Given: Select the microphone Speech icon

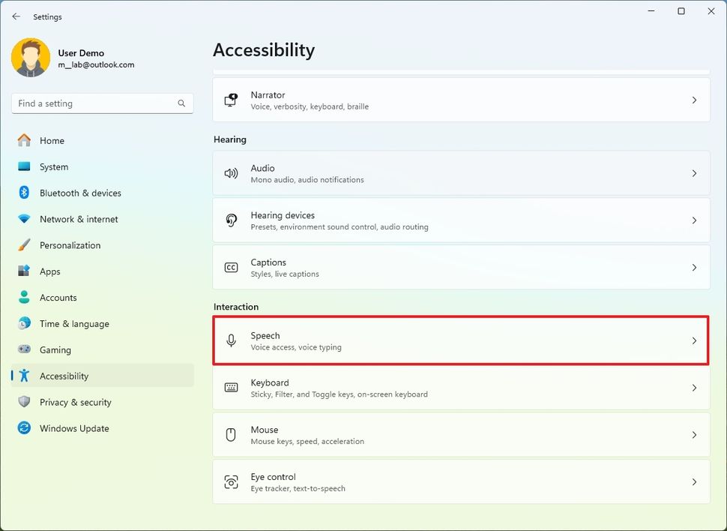Looking at the screenshot, I should [x=232, y=340].
